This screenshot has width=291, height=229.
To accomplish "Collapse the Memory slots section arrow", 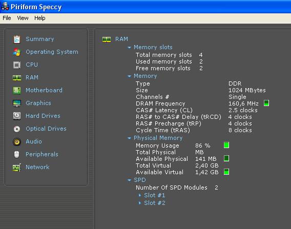I will point(129,48).
